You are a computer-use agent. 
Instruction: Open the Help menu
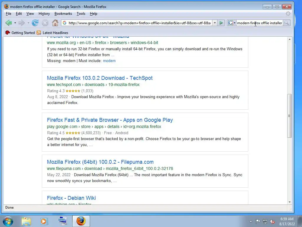[x=93, y=14]
